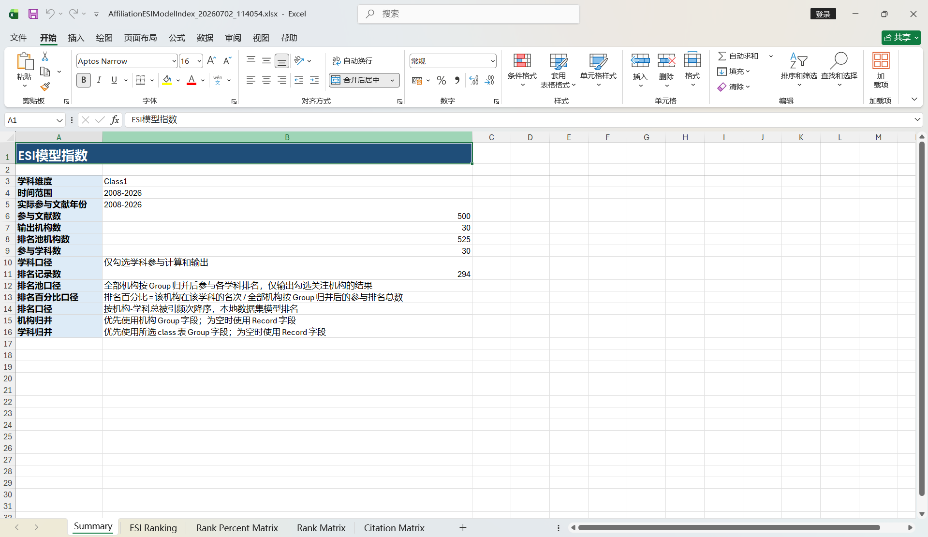The height and width of the screenshot is (537, 928).
Task: Open the Rank Percent Matrix sheet tab
Action: pyautogui.click(x=237, y=528)
